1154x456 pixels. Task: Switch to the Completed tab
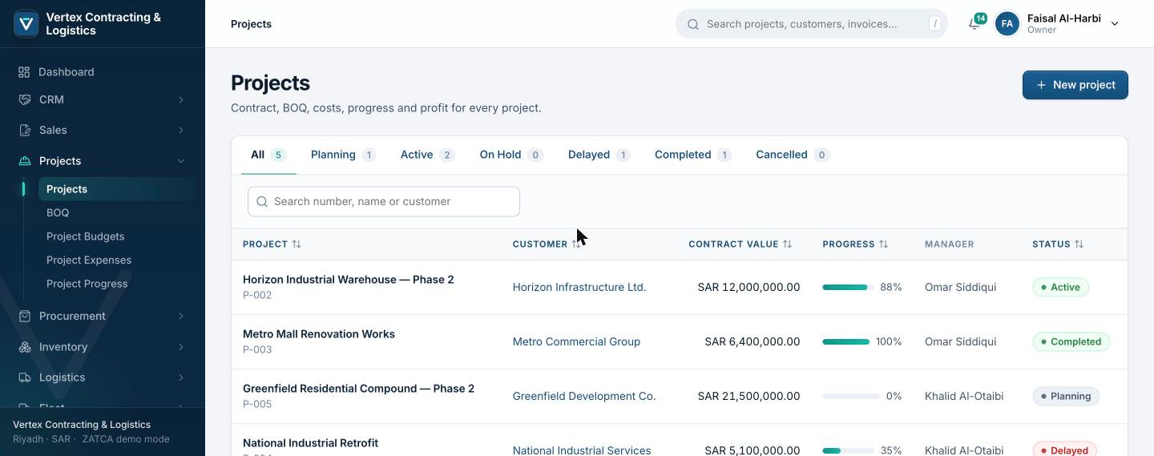(692, 155)
